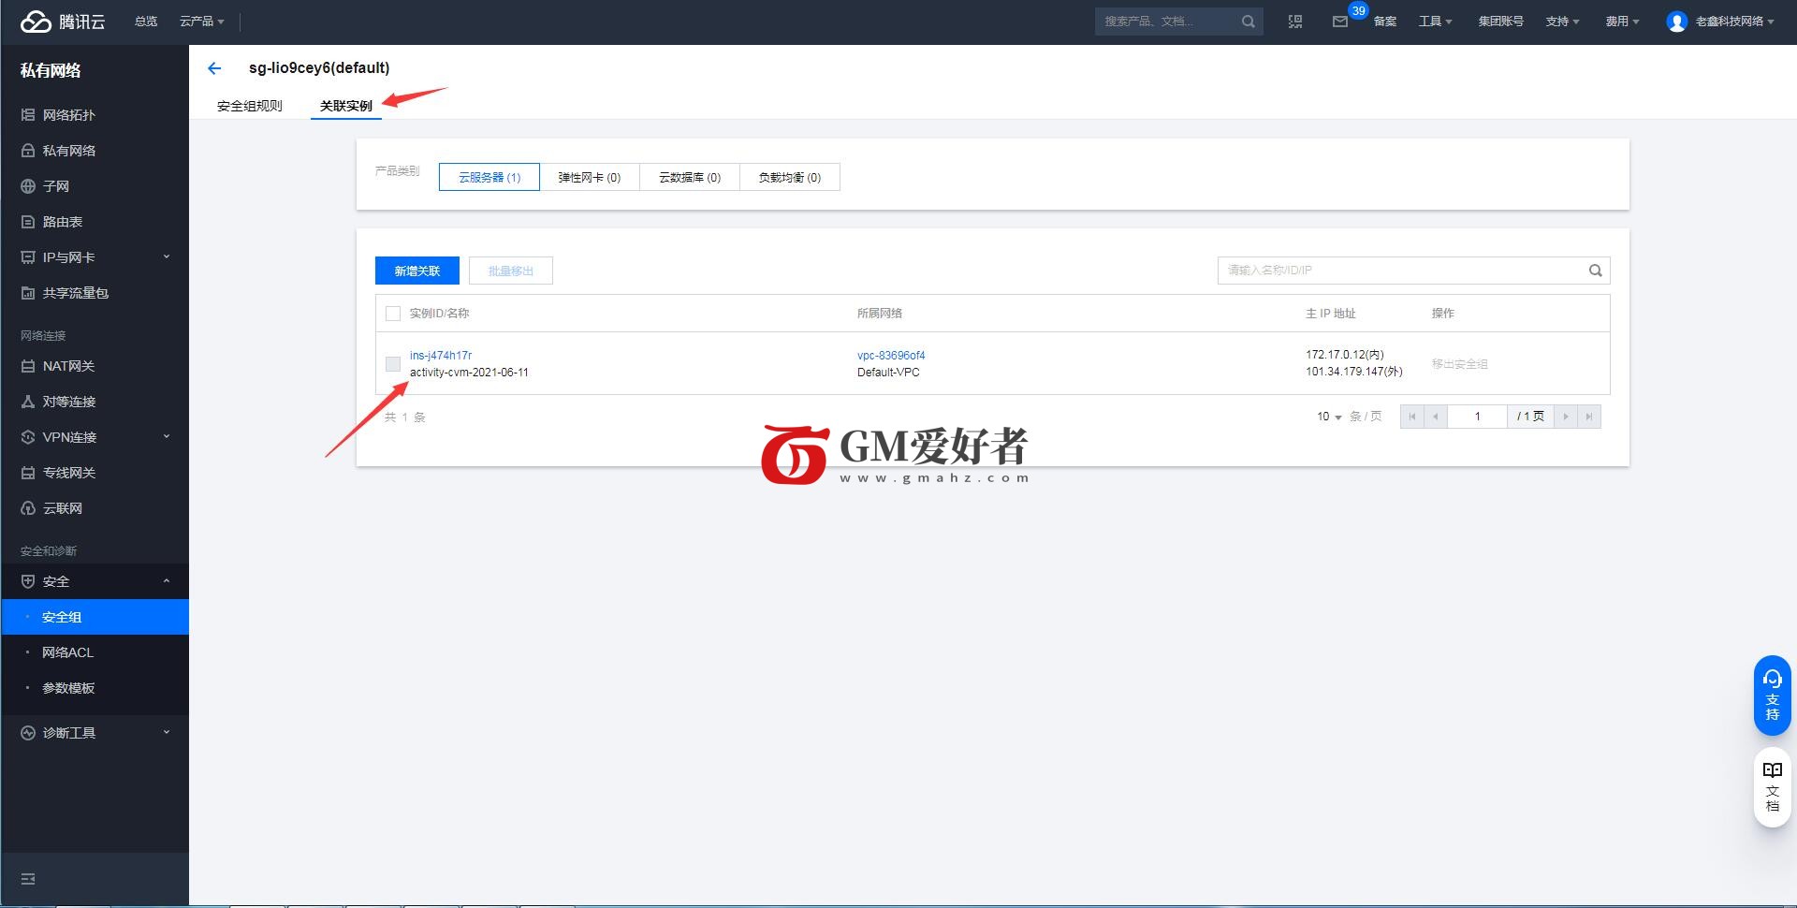1797x908 pixels.
Task: Select the 弹性网卡 (0) product type
Action: click(589, 178)
